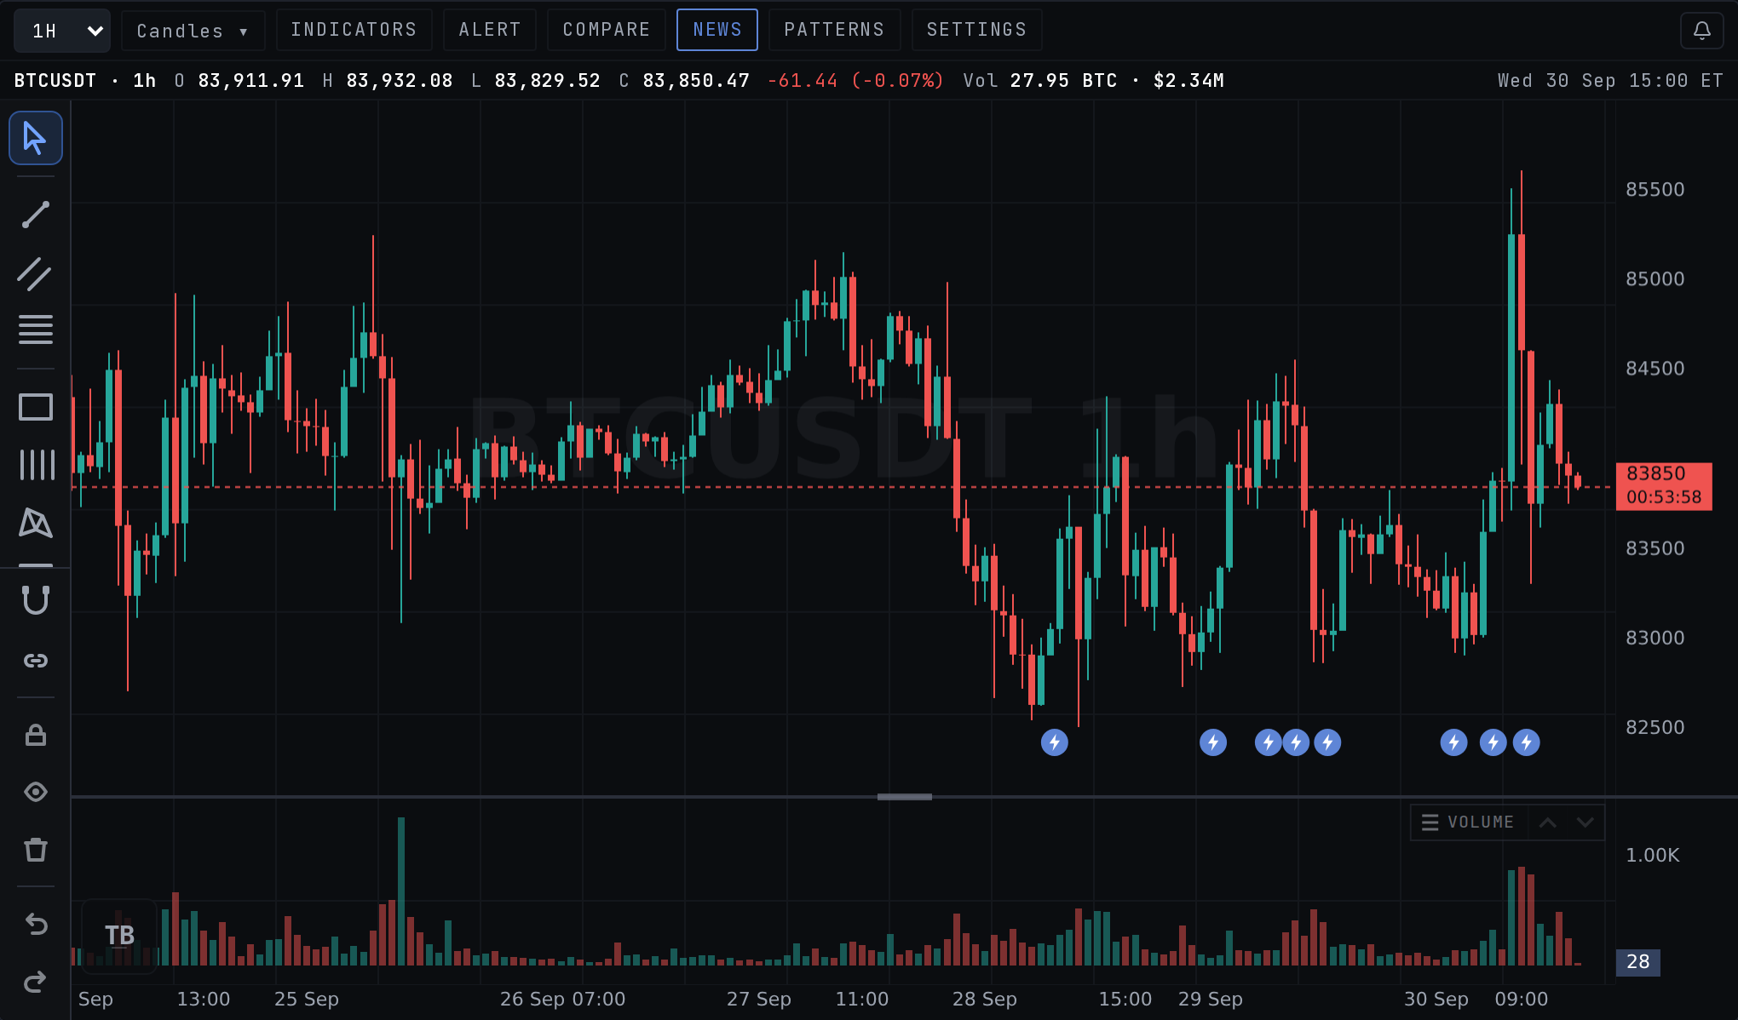Open the Candles chart type dropdown
This screenshot has width=1738, height=1020.
193,31
